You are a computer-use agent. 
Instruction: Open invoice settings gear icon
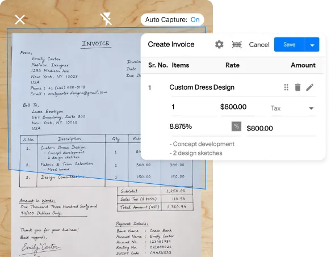click(x=219, y=44)
